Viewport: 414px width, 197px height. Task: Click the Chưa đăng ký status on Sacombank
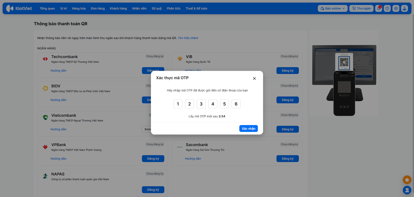289,144
